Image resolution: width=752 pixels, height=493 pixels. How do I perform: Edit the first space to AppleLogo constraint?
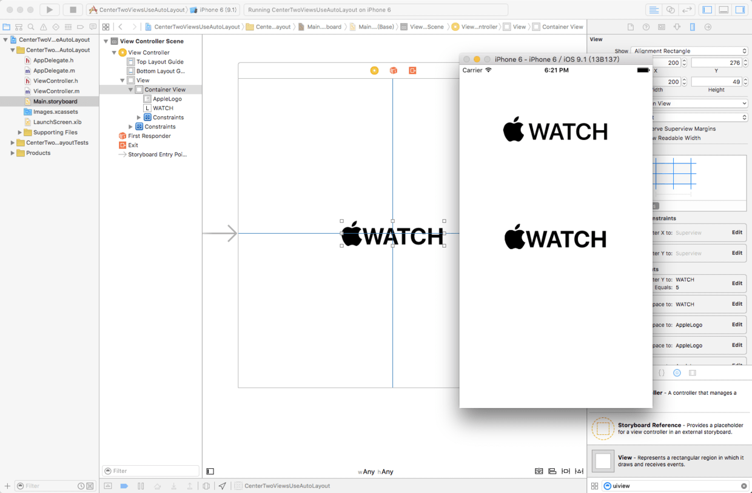[737, 325]
